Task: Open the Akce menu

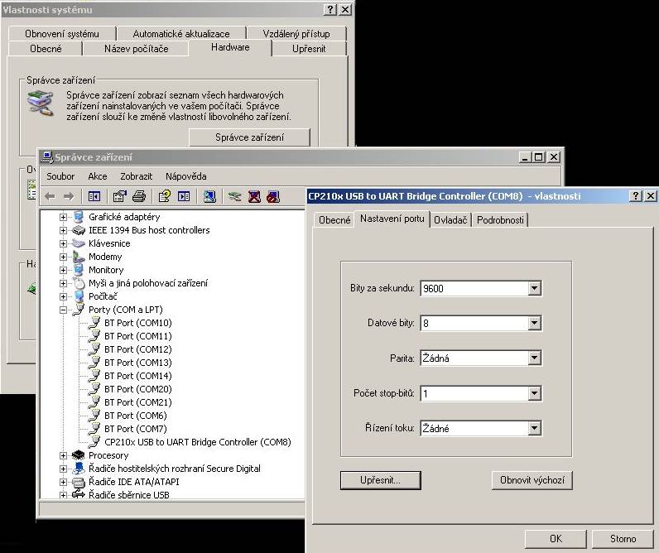Action: point(98,176)
